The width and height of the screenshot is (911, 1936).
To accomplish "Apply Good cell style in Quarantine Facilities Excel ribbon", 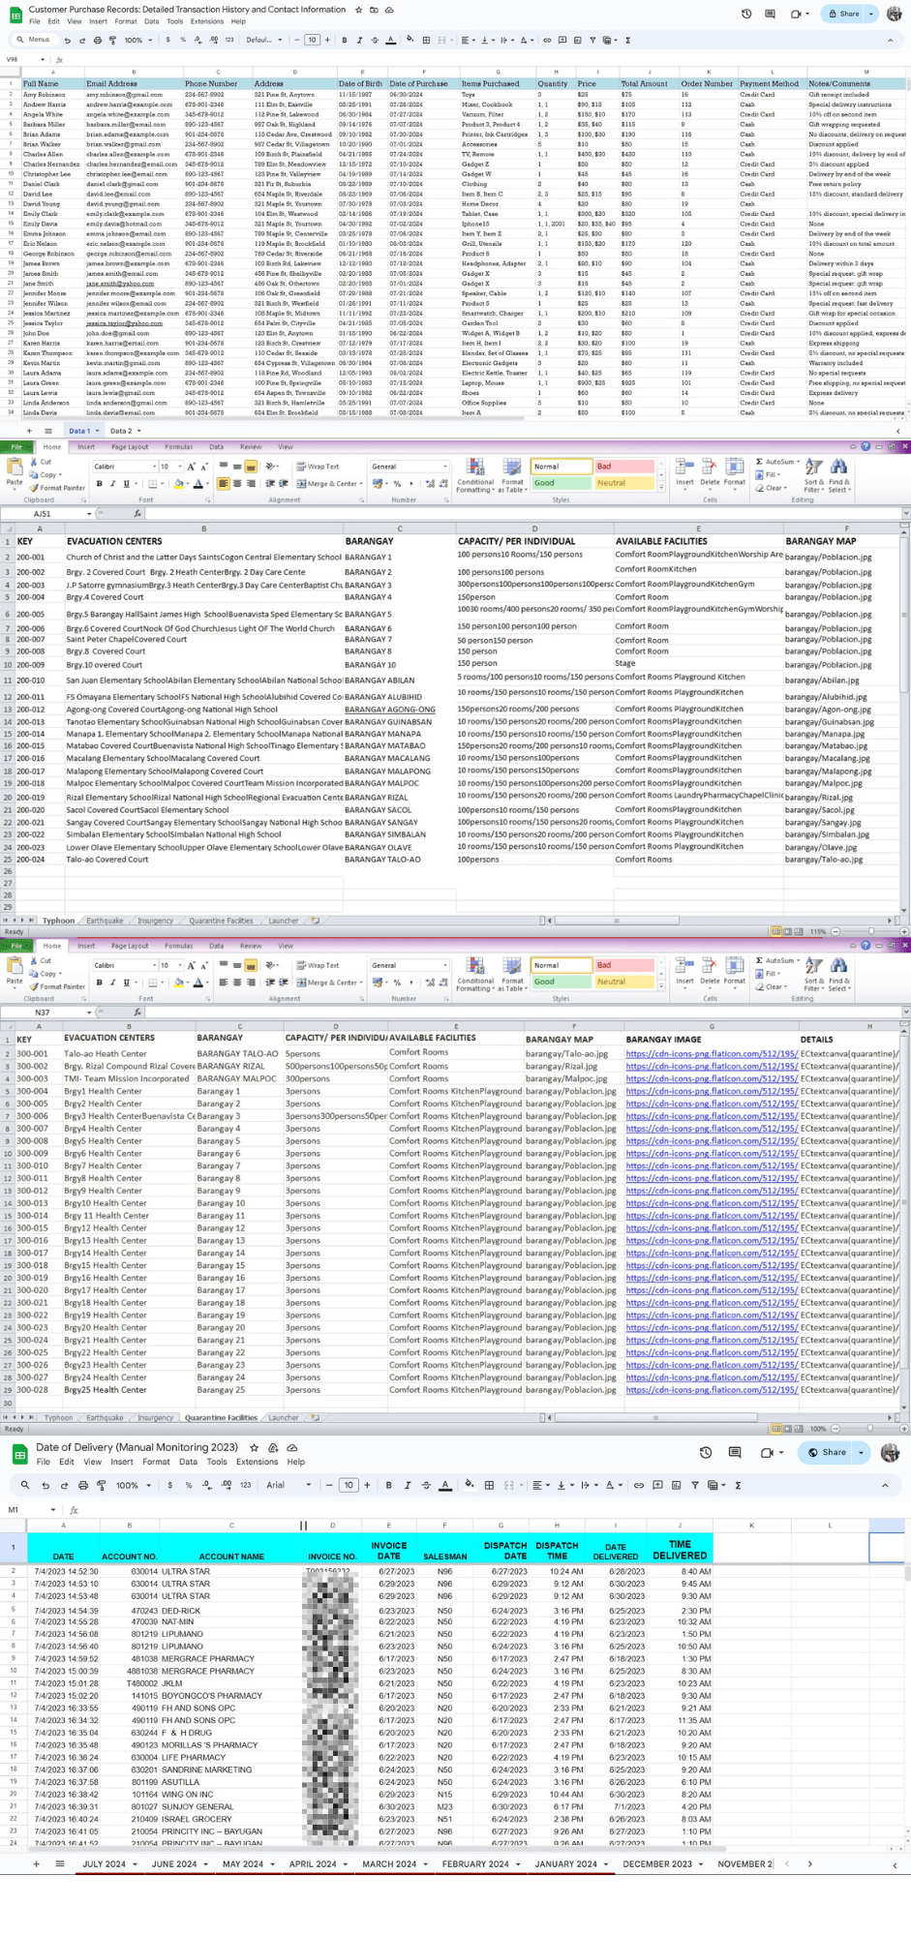I will coord(561,982).
